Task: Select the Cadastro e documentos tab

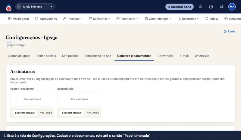Action: coord(134,56)
